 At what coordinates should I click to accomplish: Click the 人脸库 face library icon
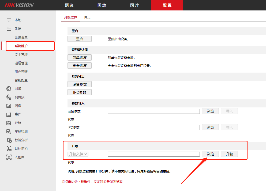[x=9, y=157]
